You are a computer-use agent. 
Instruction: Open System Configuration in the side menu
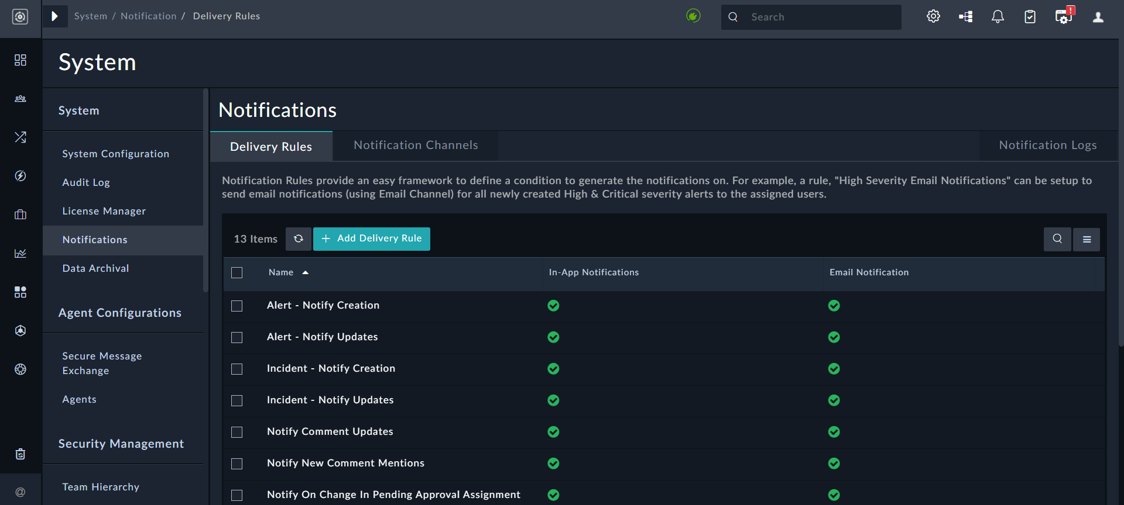click(x=116, y=154)
